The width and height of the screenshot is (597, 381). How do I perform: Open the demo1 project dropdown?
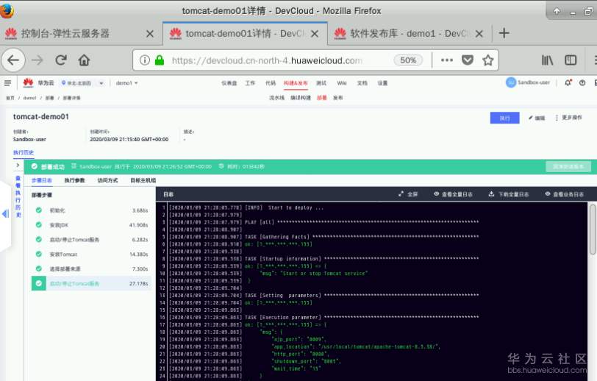[x=126, y=83]
